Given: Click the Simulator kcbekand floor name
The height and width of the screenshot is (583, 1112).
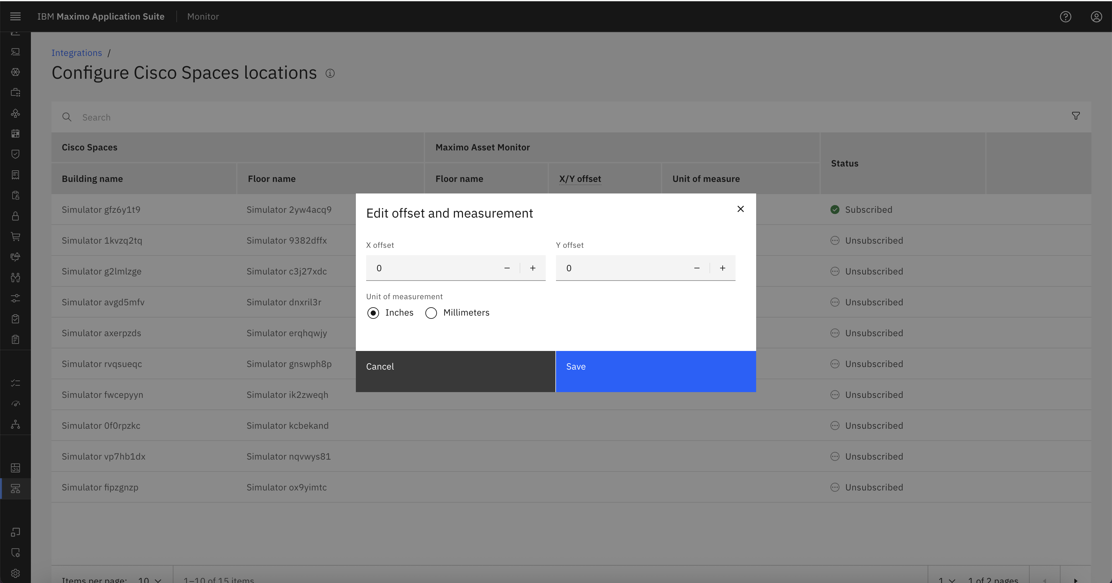Looking at the screenshot, I should pos(288,426).
